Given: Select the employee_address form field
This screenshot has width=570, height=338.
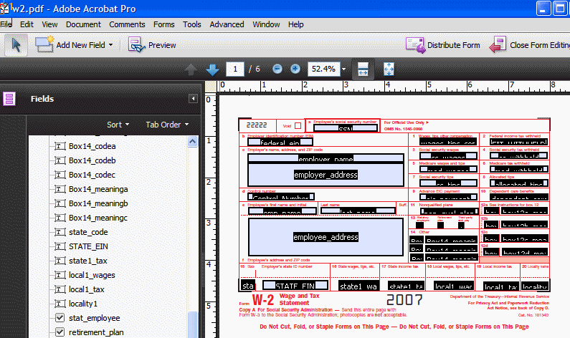Looking at the screenshot, I should click(x=326, y=237).
